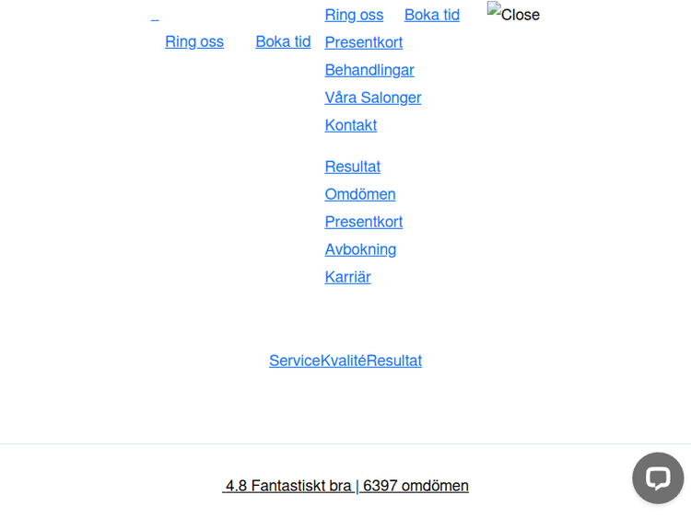
Task: Select Boka tid link beside Close icon
Action: [431, 15]
